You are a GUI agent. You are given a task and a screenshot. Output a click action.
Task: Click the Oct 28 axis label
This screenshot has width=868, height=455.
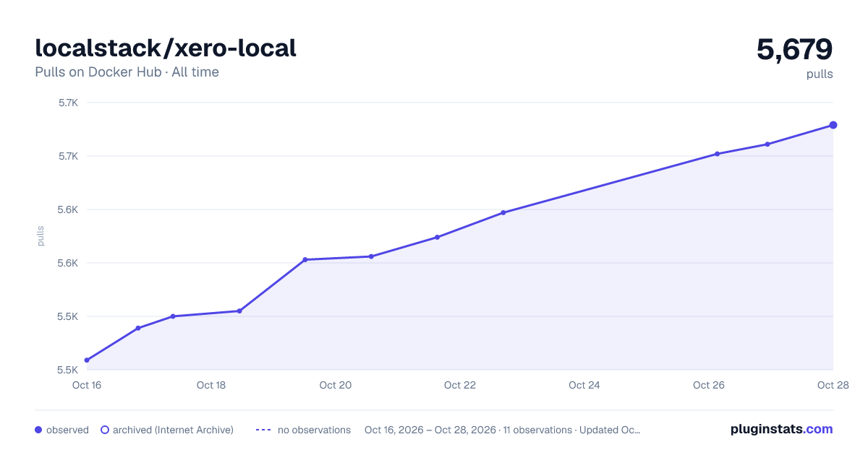[832, 385]
